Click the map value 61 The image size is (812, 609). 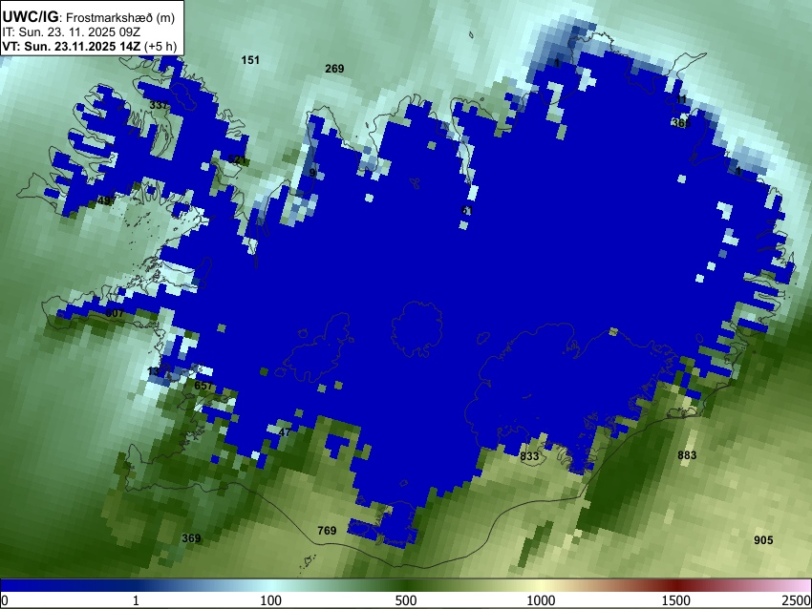pos(466,210)
